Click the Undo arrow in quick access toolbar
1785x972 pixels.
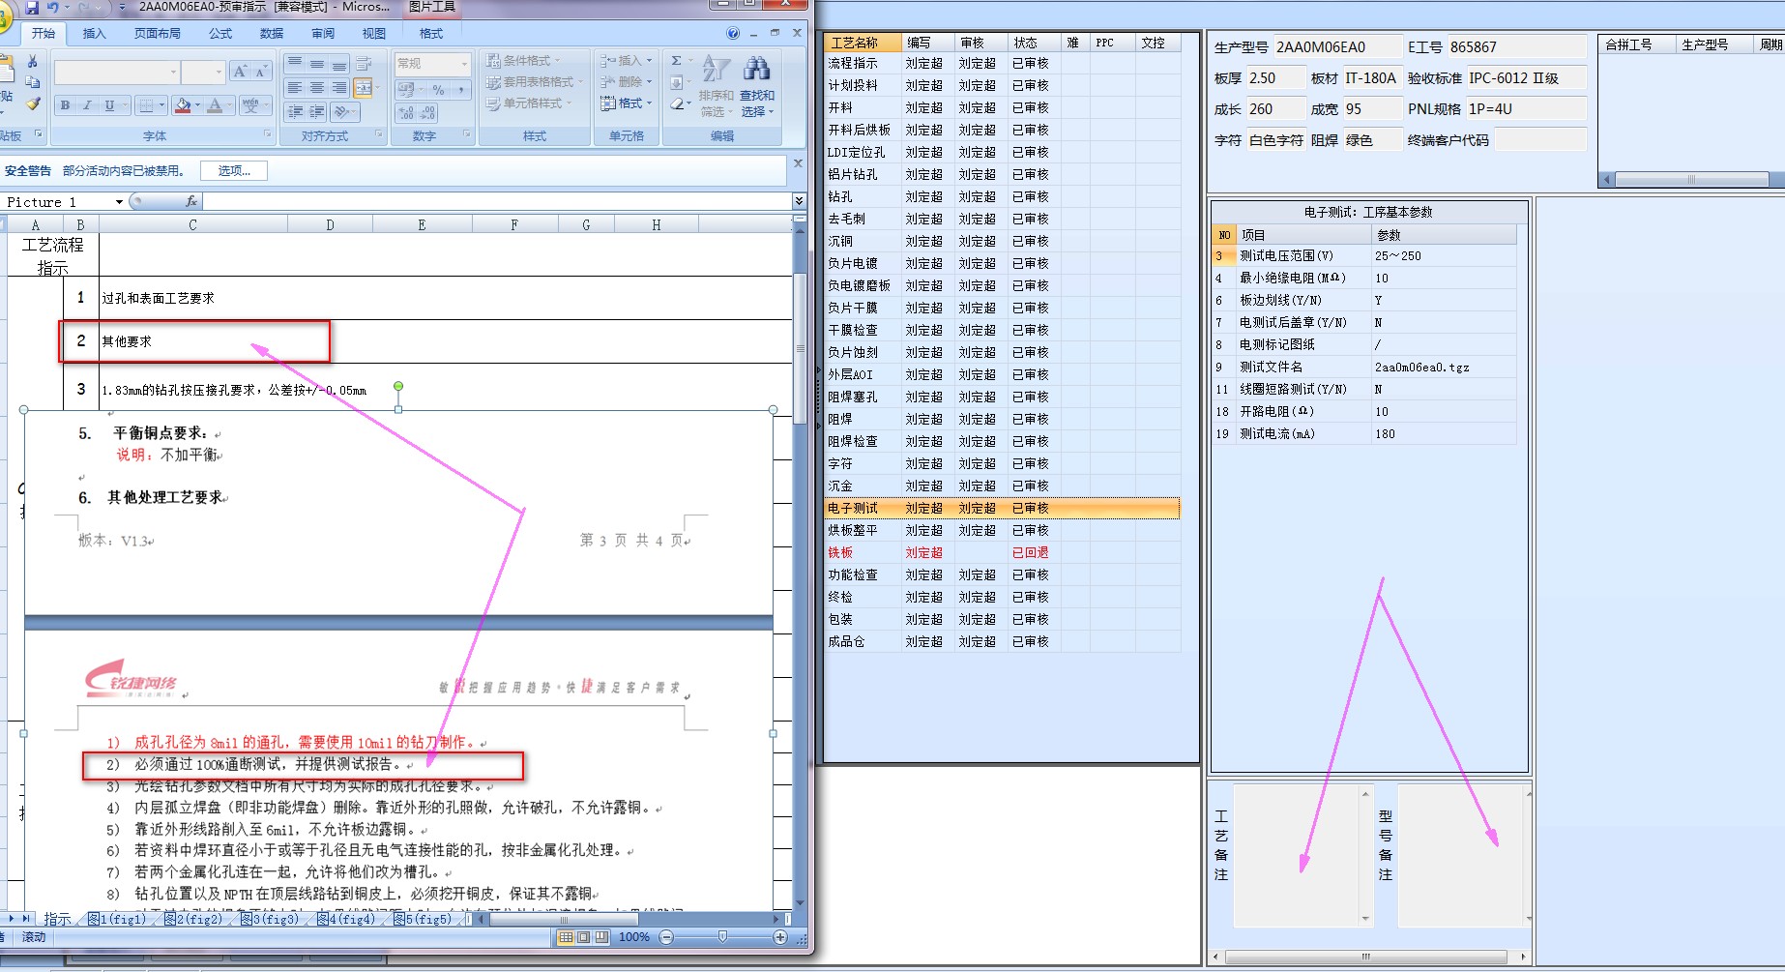(x=53, y=8)
